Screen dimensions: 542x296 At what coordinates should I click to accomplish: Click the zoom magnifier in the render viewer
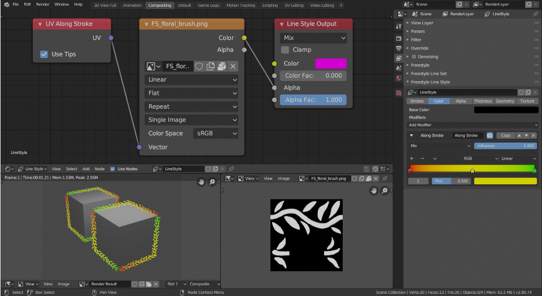tap(212, 182)
